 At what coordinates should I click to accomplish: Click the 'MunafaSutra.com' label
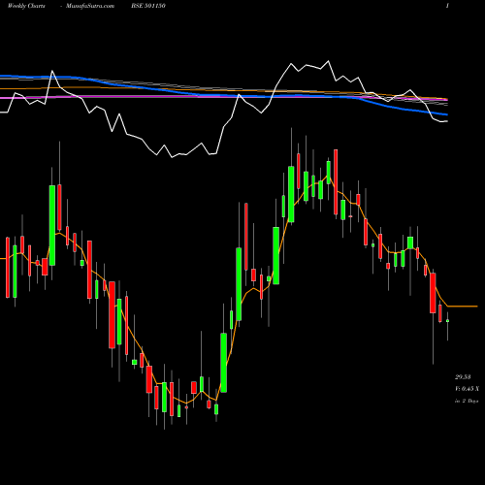point(90,6)
